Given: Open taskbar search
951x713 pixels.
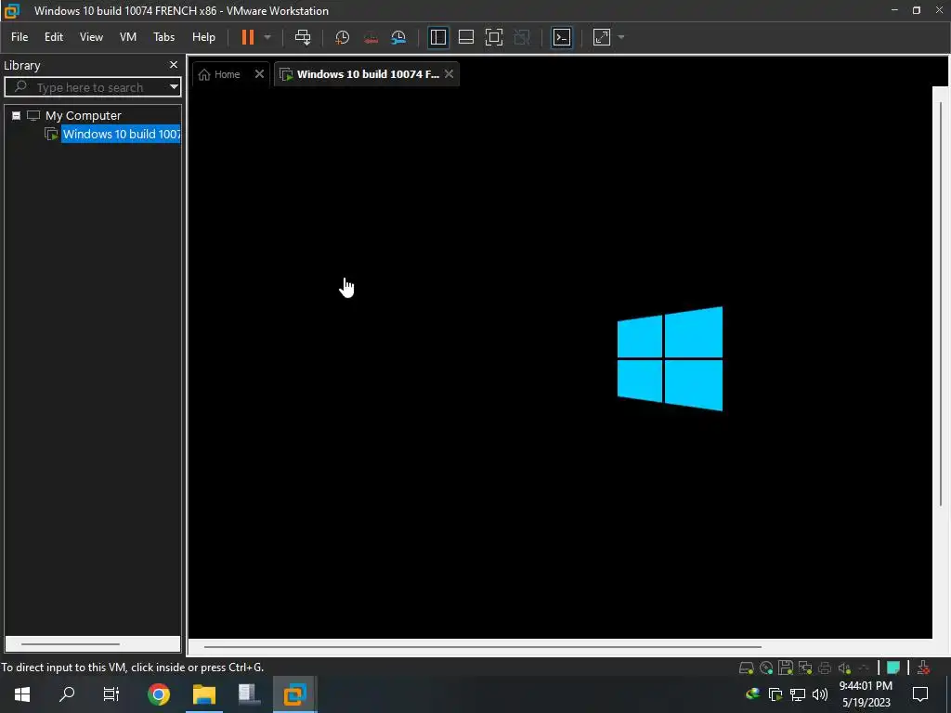Looking at the screenshot, I should pos(67,694).
